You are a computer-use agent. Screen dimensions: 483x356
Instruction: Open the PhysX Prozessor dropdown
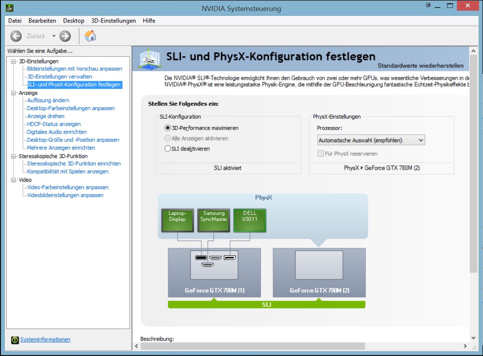click(x=371, y=140)
